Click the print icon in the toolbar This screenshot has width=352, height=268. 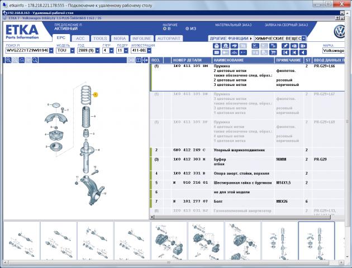point(216,46)
